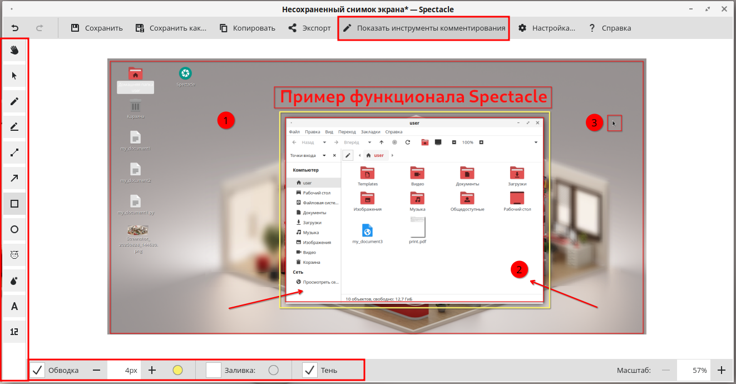Click the undo arrow in toolbar

click(x=15, y=28)
